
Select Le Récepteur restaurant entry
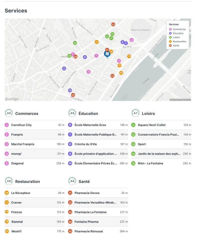21,193
